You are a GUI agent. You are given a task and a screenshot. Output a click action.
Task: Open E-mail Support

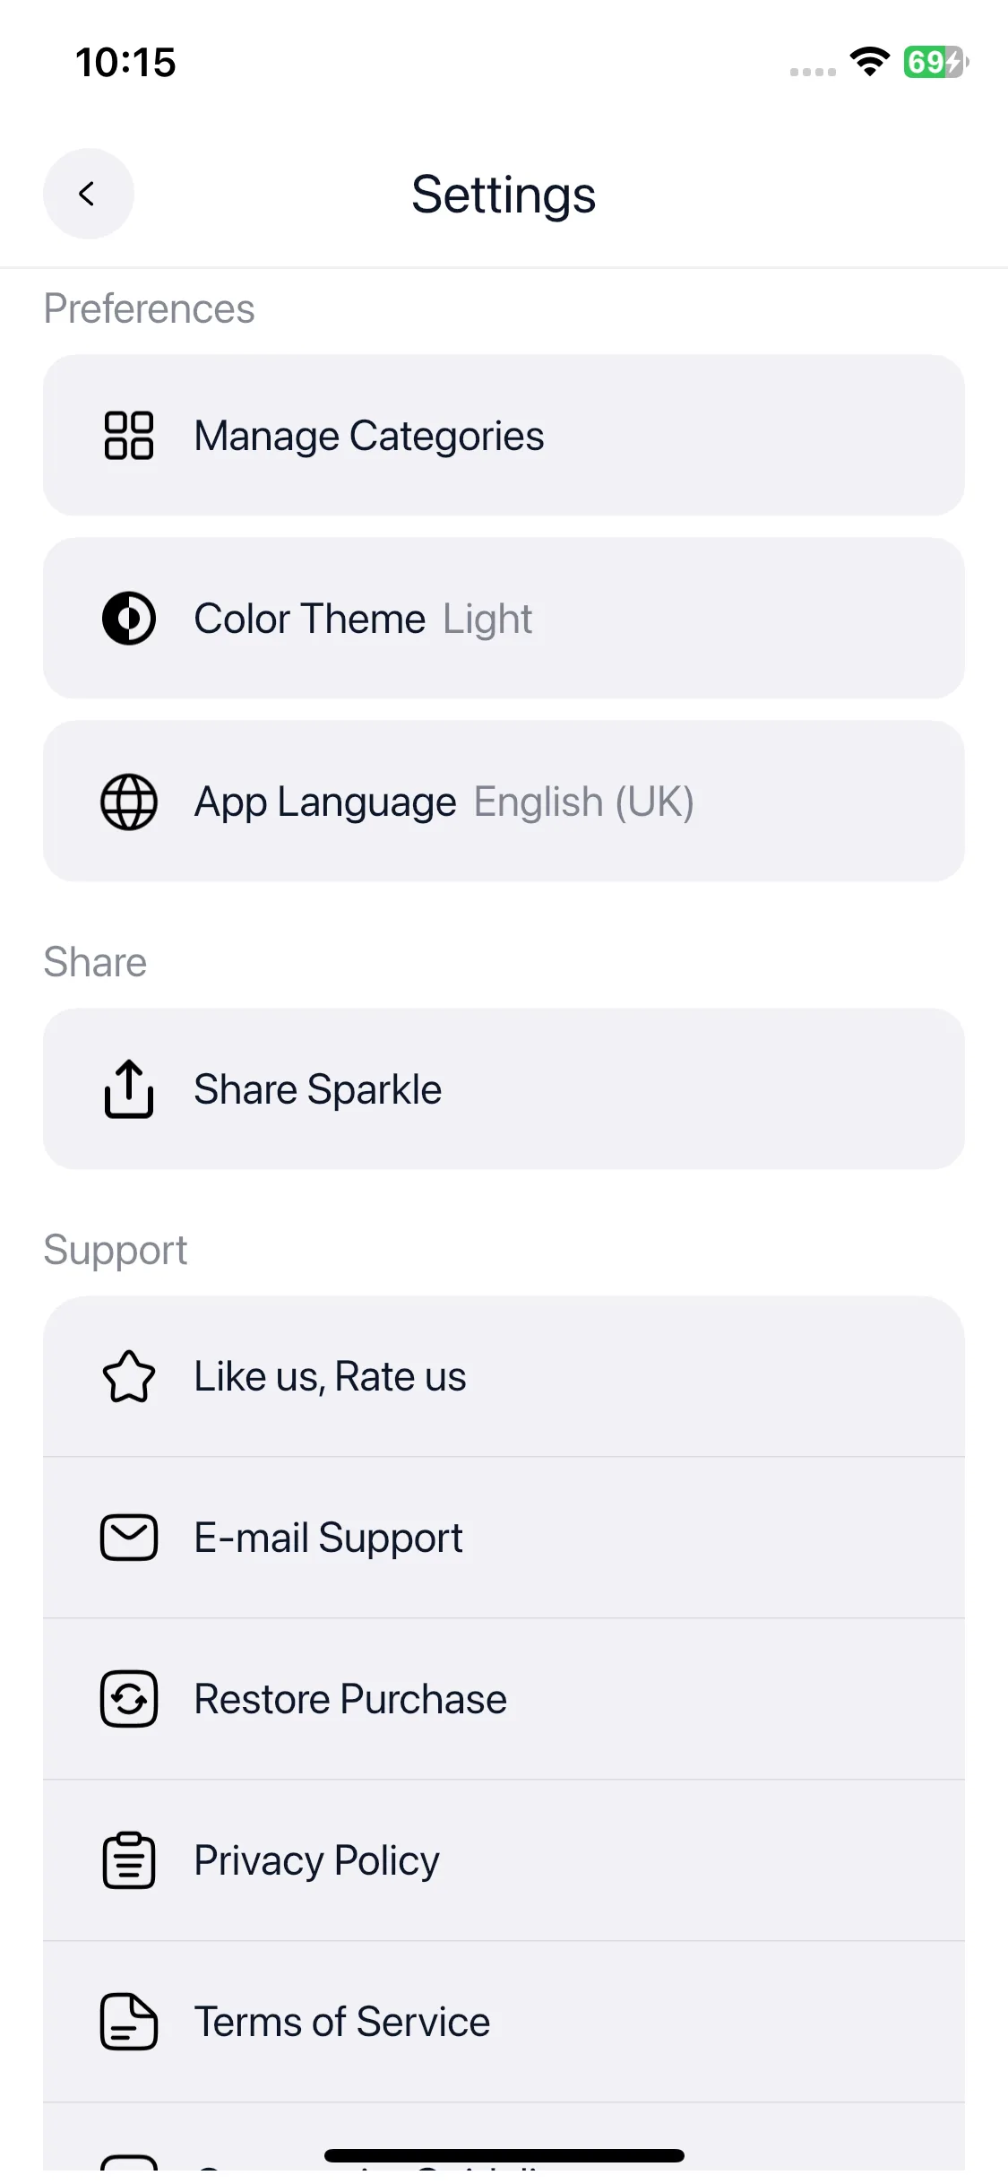[x=504, y=1538]
